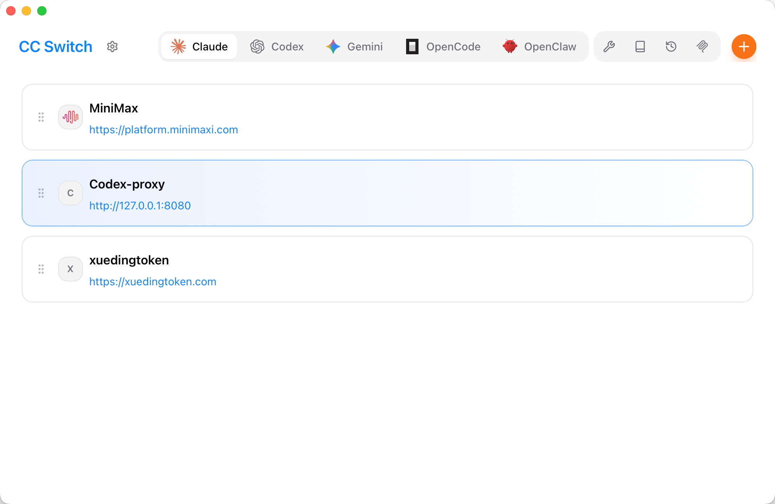Image resolution: width=775 pixels, height=504 pixels.
Task: Select the xuedingtoken provider name
Action: click(x=129, y=260)
